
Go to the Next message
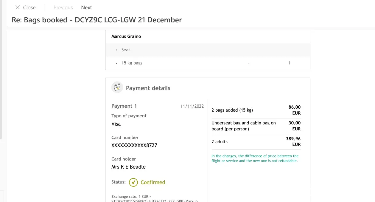(86, 7)
